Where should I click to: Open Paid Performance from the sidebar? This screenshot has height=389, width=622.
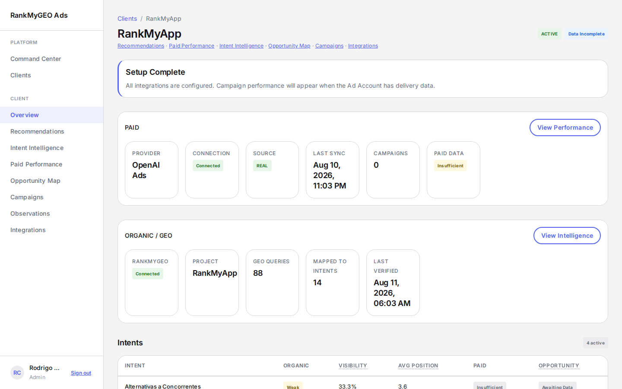click(x=52, y=164)
